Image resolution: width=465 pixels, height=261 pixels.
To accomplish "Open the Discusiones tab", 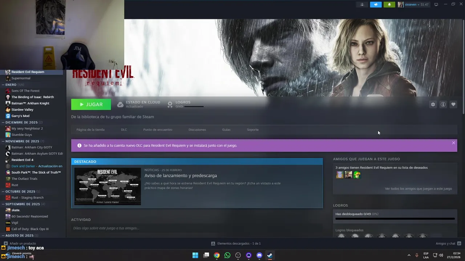I will (197, 130).
